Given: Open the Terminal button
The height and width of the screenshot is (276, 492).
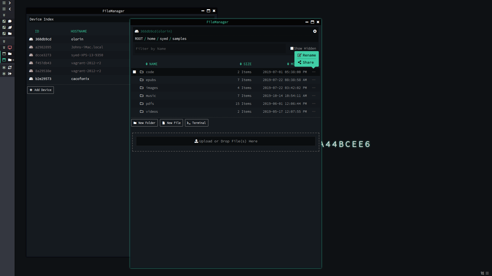Looking at the screenshot, I should tap(197, 123).
